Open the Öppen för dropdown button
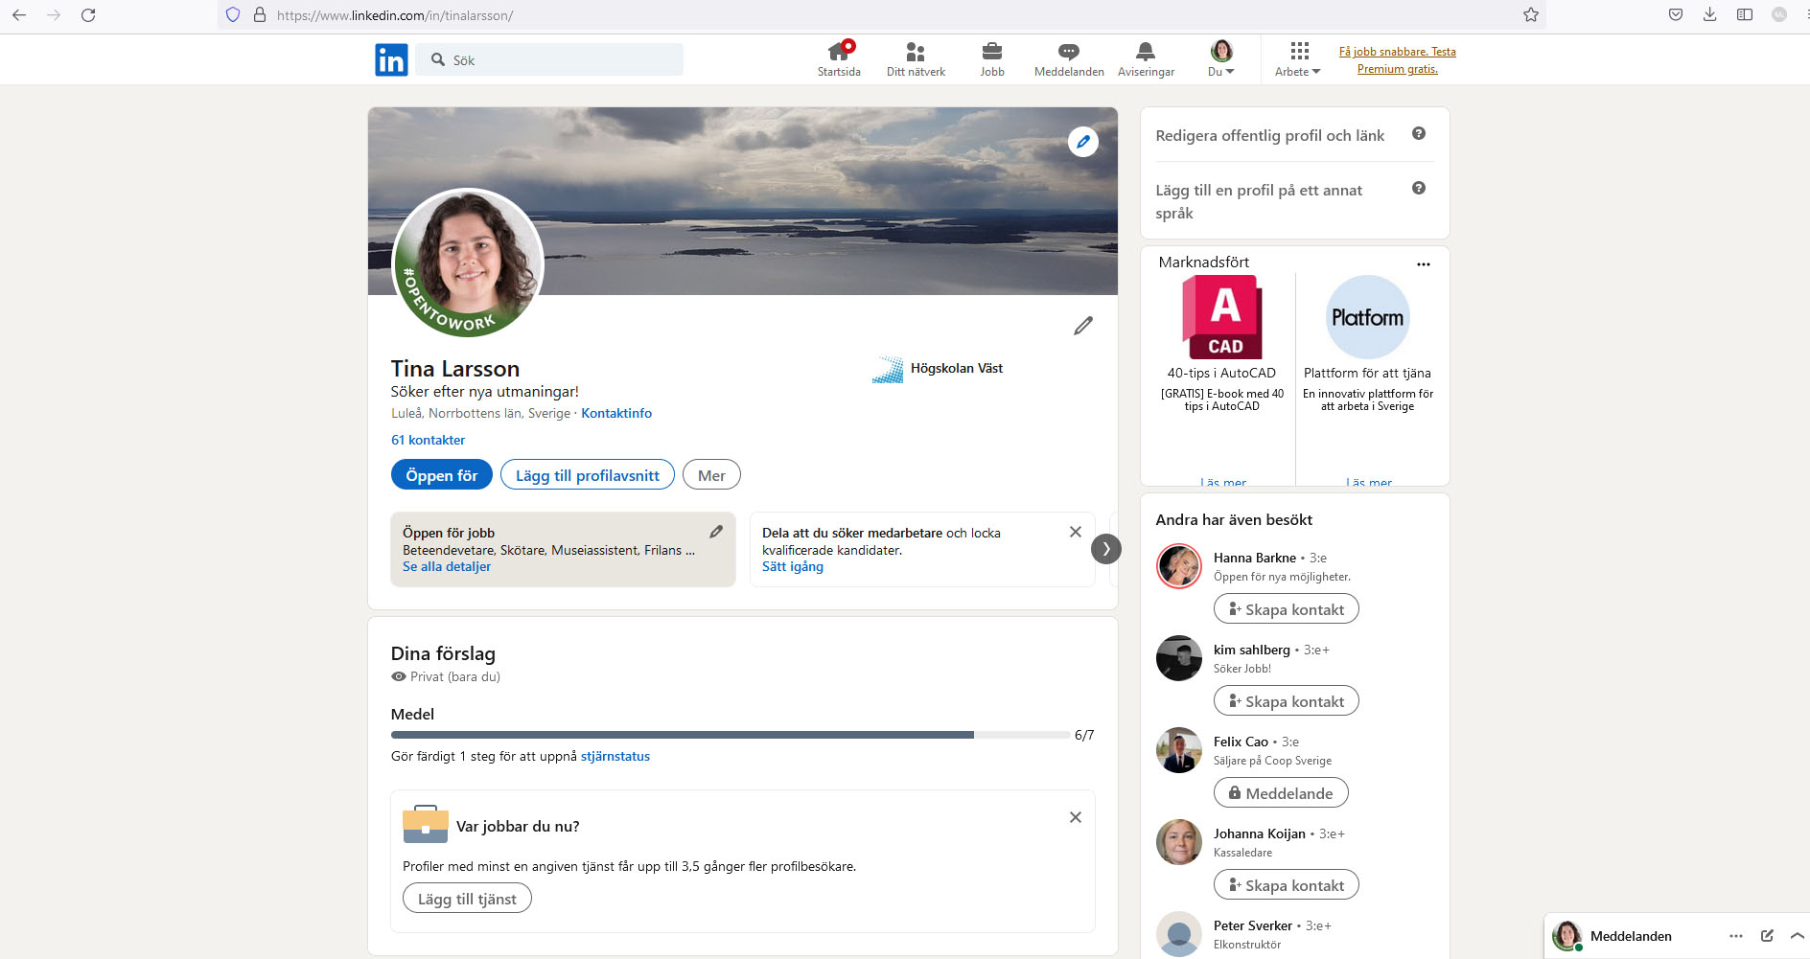The width and height of the screenshot is (1810, 959). pyautogui.click(x=442, y=475)
